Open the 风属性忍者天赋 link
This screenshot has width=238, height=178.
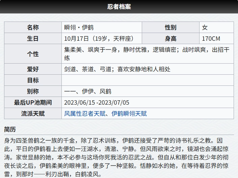(x=85, y=114)
